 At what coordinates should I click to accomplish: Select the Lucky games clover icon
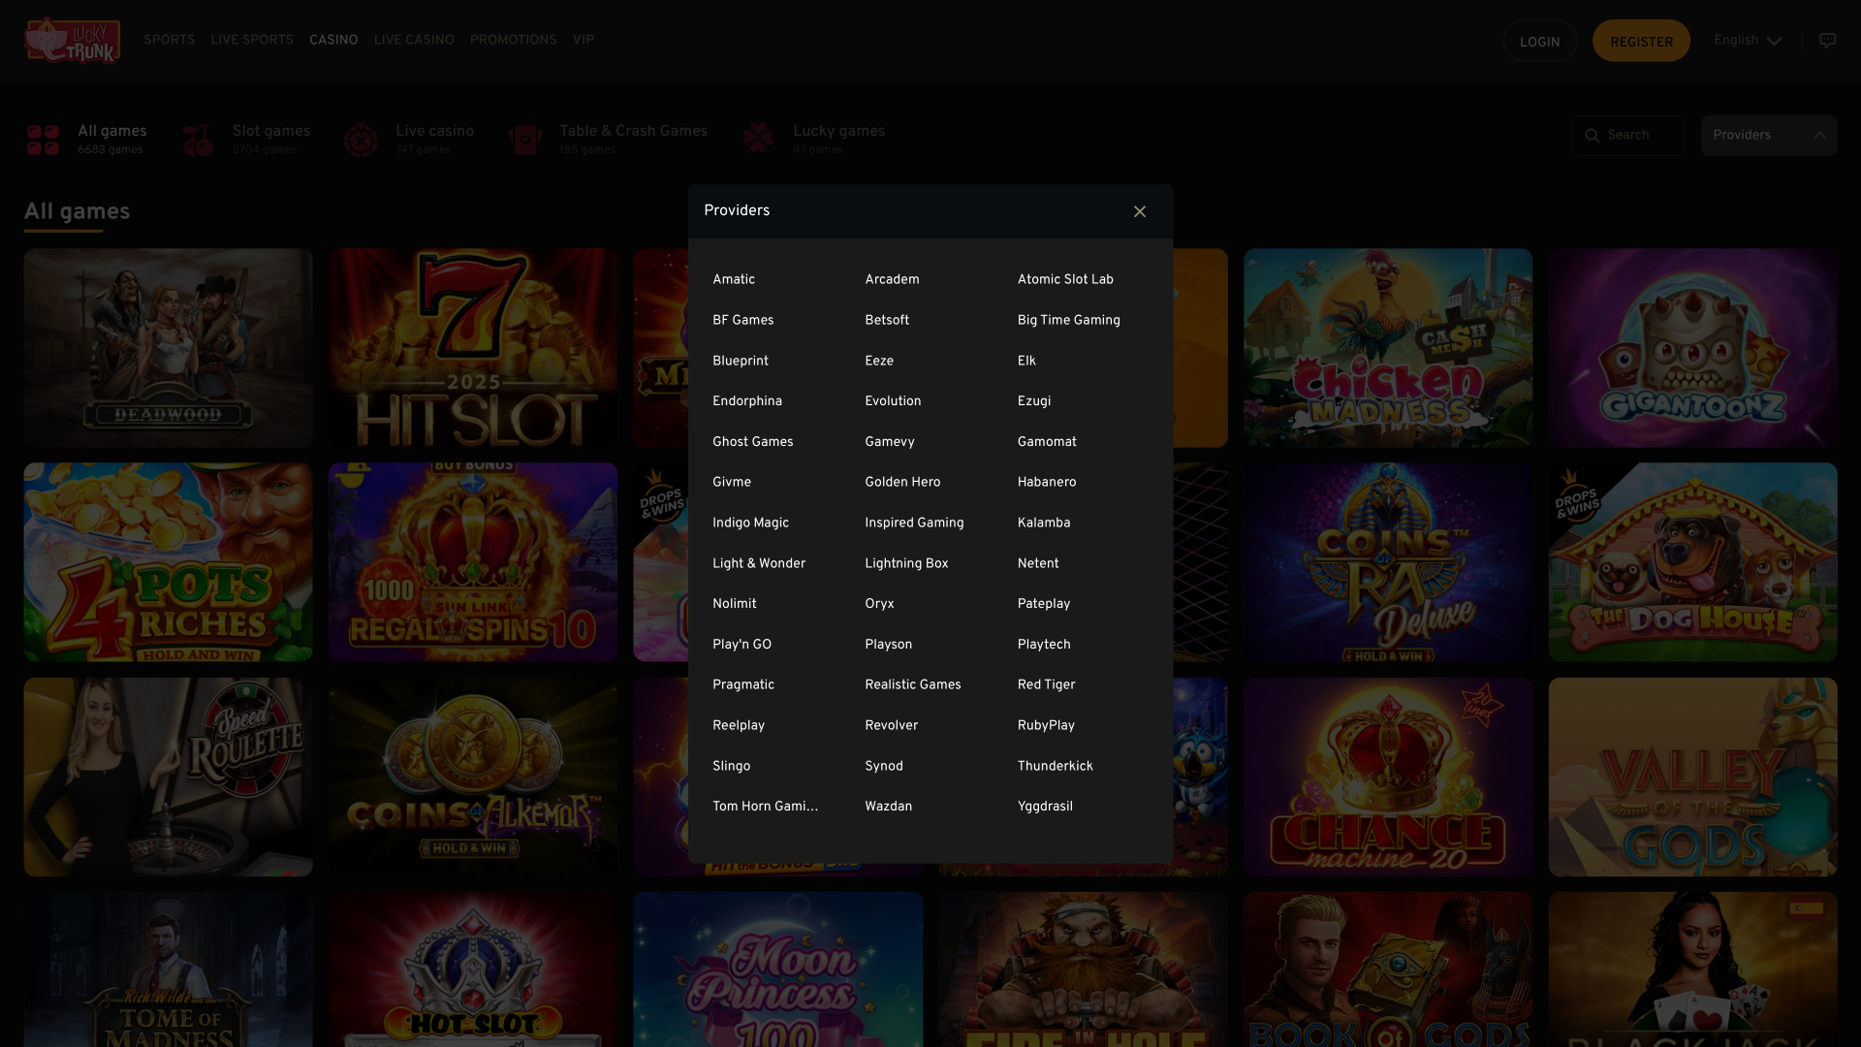[757, 139]
